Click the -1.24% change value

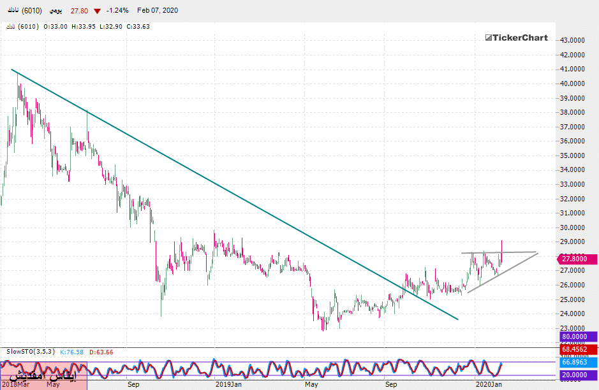click(118, 11)
